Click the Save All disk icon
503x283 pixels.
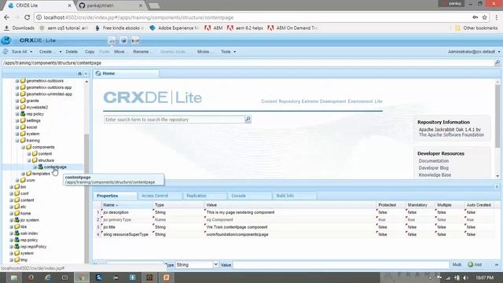coord(6,51)
